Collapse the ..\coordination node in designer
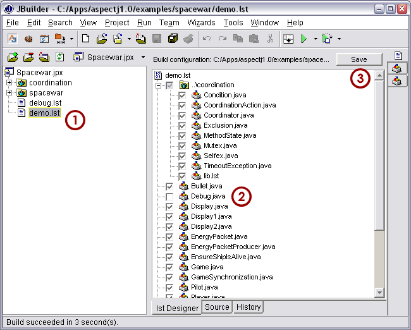This screenshot has height=330, width=411. point(159,85)
